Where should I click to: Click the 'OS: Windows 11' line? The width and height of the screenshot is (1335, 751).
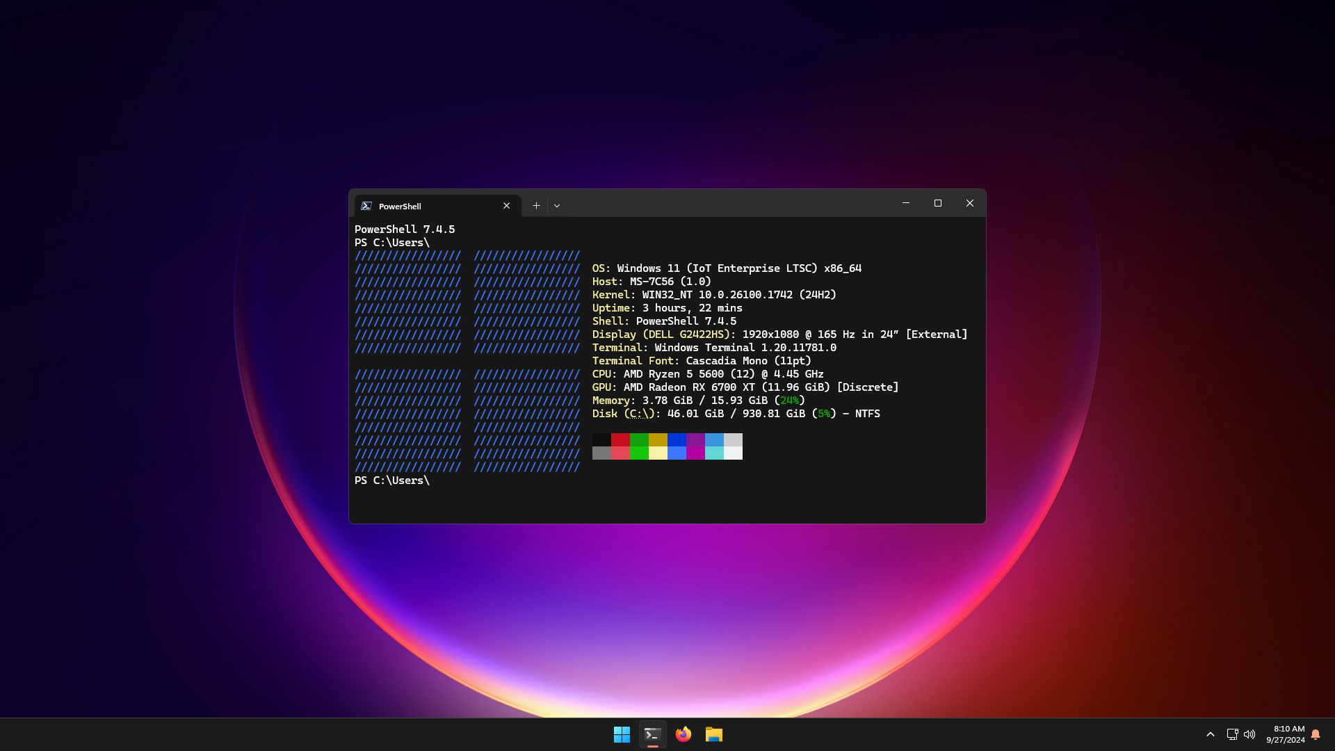click(727, 268)
